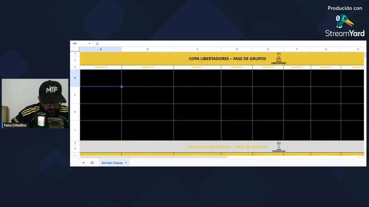
Task: Open the Name Box dropdown arrow
Action: tap(89, 44)
